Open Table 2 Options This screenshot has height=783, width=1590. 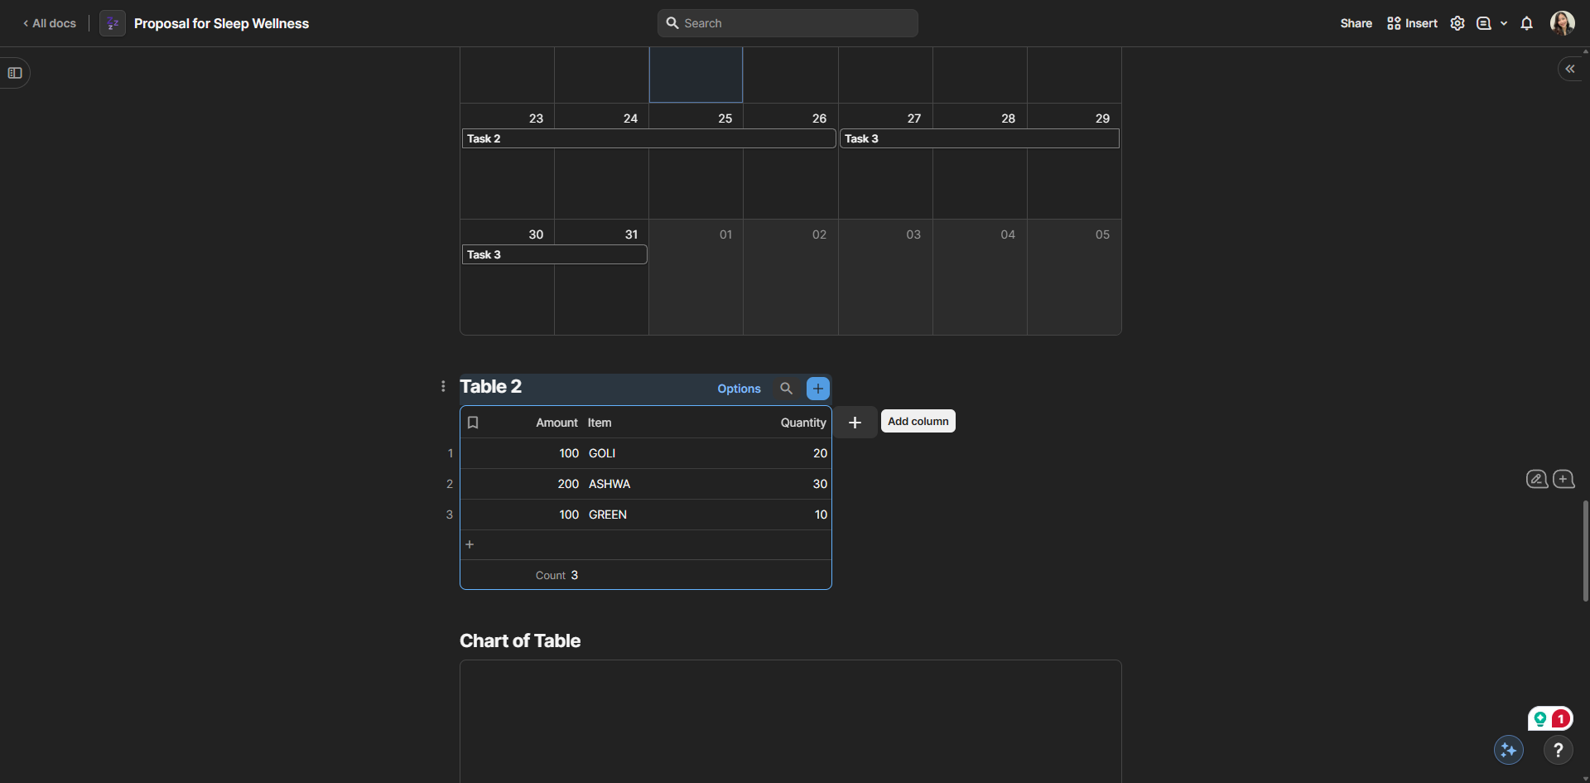click(739, 389)
